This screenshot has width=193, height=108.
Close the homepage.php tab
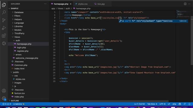71,4
